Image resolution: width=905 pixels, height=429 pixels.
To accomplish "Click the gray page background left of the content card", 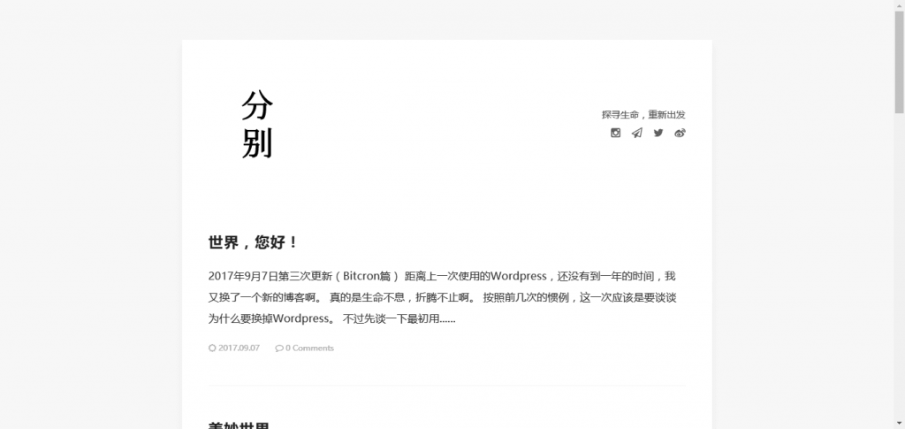I will pos(88,221).
